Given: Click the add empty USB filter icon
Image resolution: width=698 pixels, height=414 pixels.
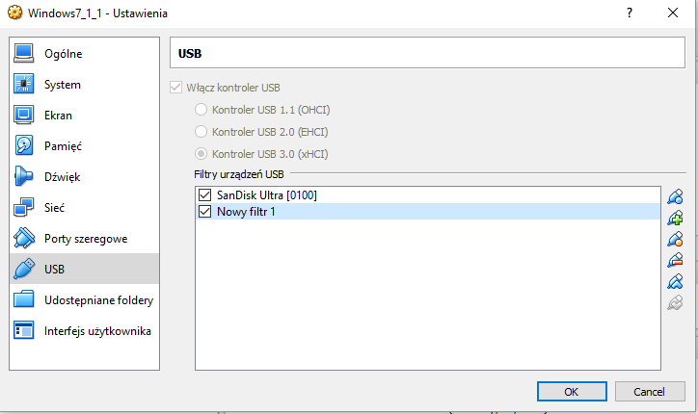Looking at the screenshot, I should point(675,196).
